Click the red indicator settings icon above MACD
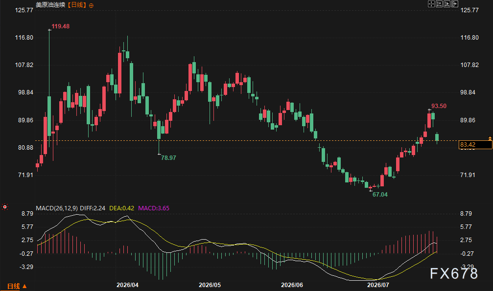Image resolution: width=493 pixels, height=291 pixels. 5,207
